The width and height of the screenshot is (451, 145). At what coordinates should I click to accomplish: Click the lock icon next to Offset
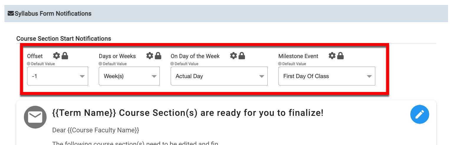coord(65,55)
